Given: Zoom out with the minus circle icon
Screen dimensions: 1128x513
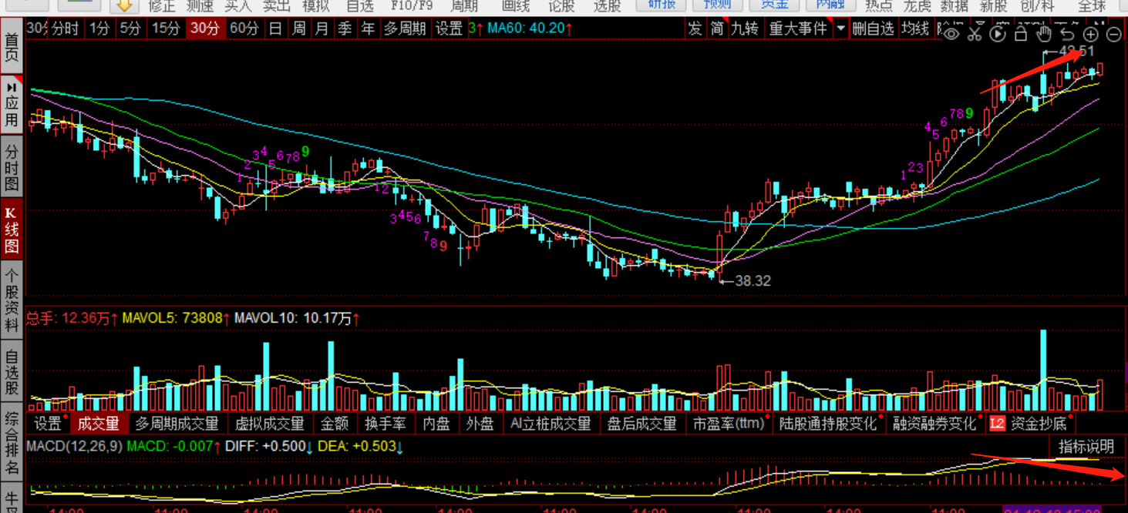Looking at the screenshot, I should click(1114, 34).
